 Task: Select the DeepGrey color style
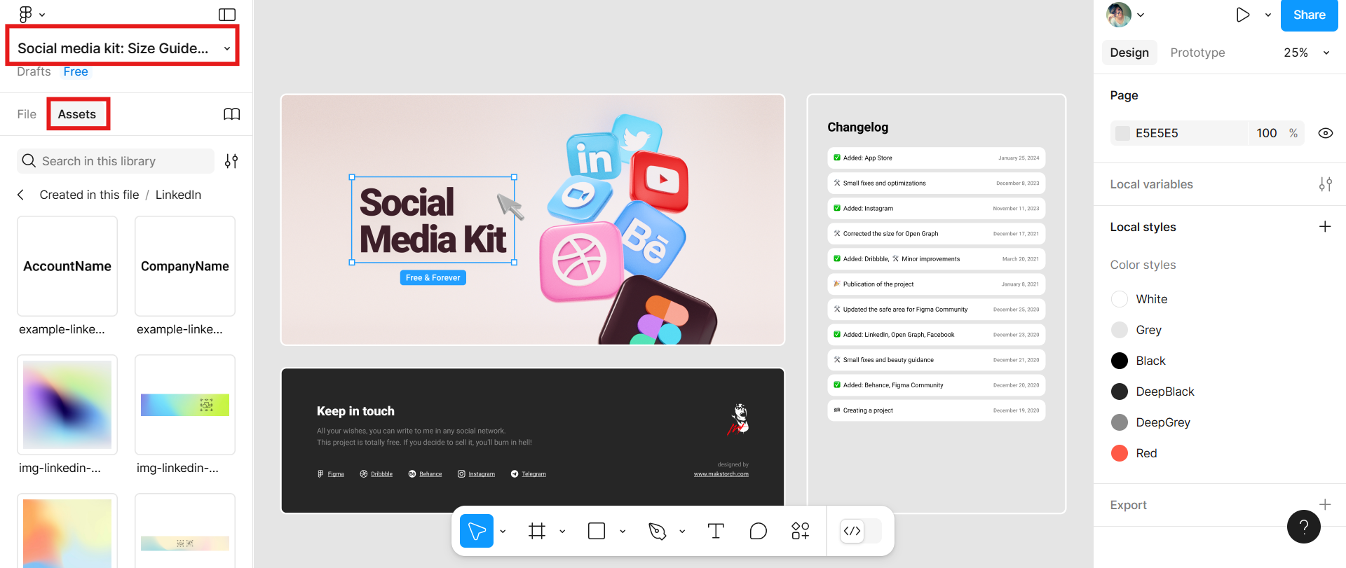[1150, 422]
